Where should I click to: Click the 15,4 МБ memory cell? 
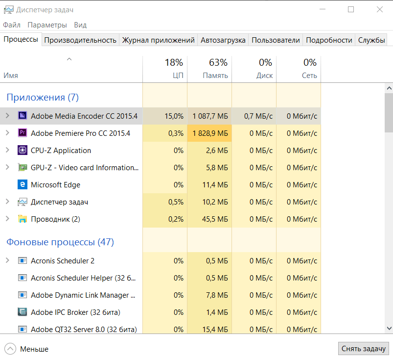(x=209, y=329)
